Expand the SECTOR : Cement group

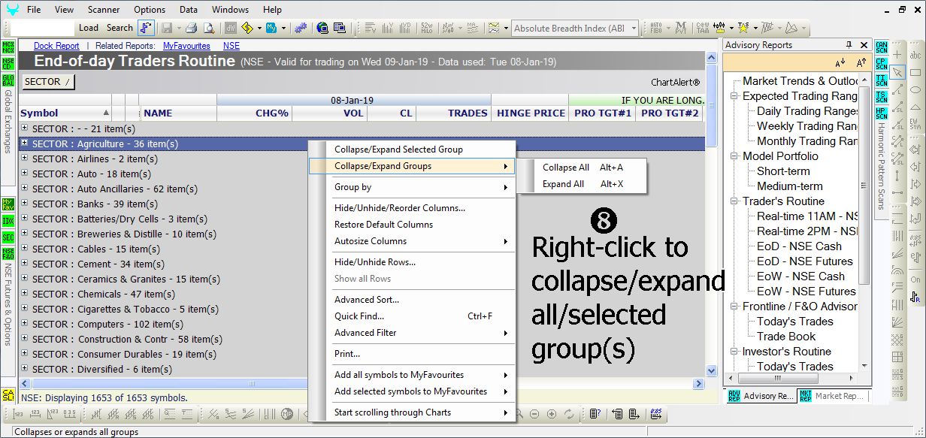click(25, 264)
